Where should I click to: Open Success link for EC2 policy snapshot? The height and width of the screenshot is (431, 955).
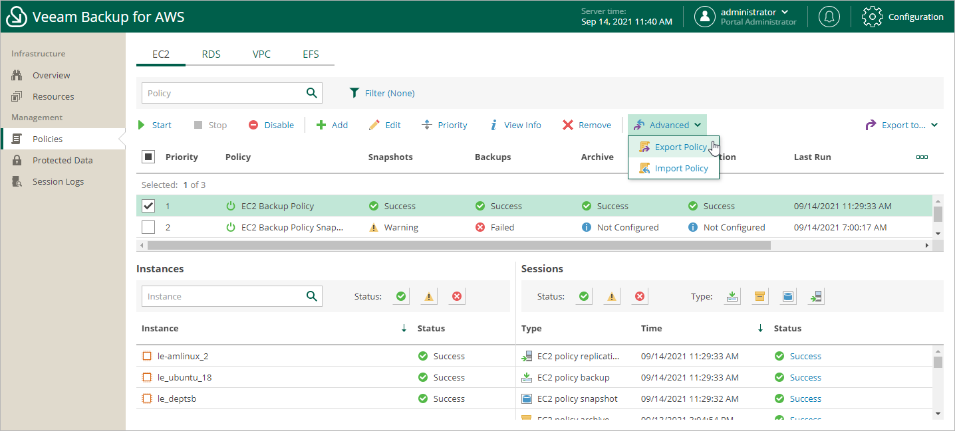(805, 398)
